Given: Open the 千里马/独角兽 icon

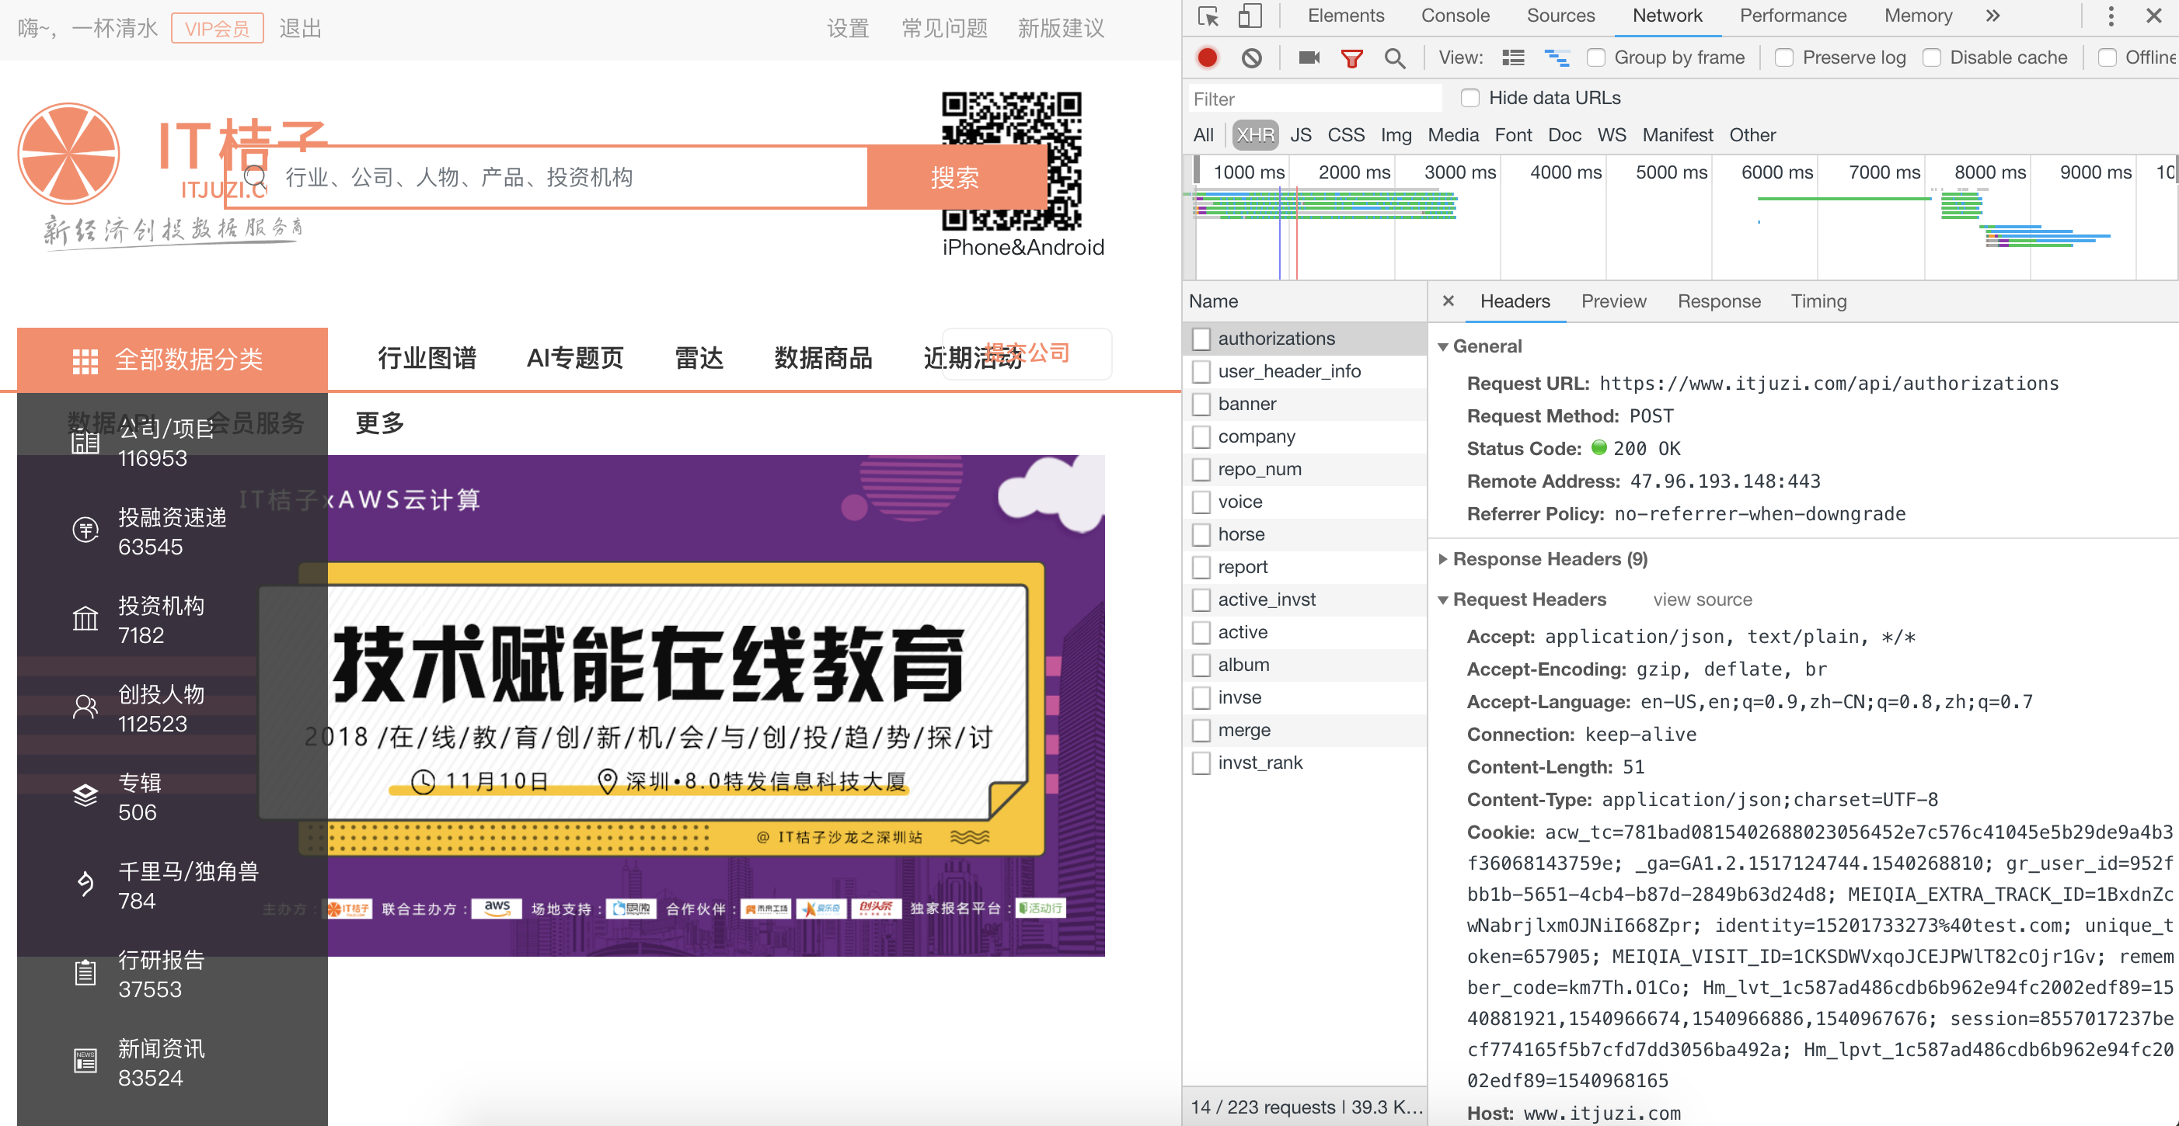Looking at the screenshot, I should [x=85, y=884].
